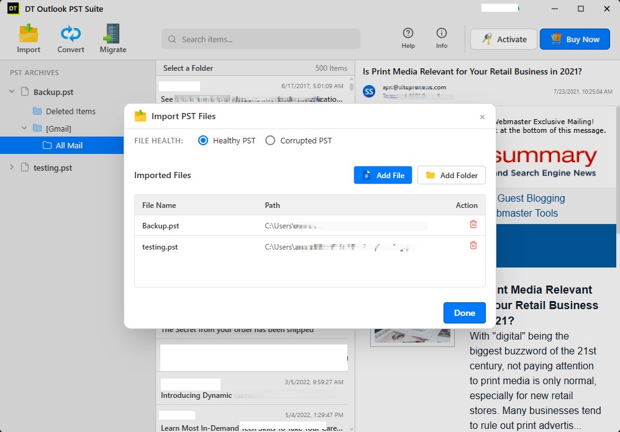Delete Backup.pst using its trash icon
Image resolution: width=620 pixels, height=432 pixels.
473,224
